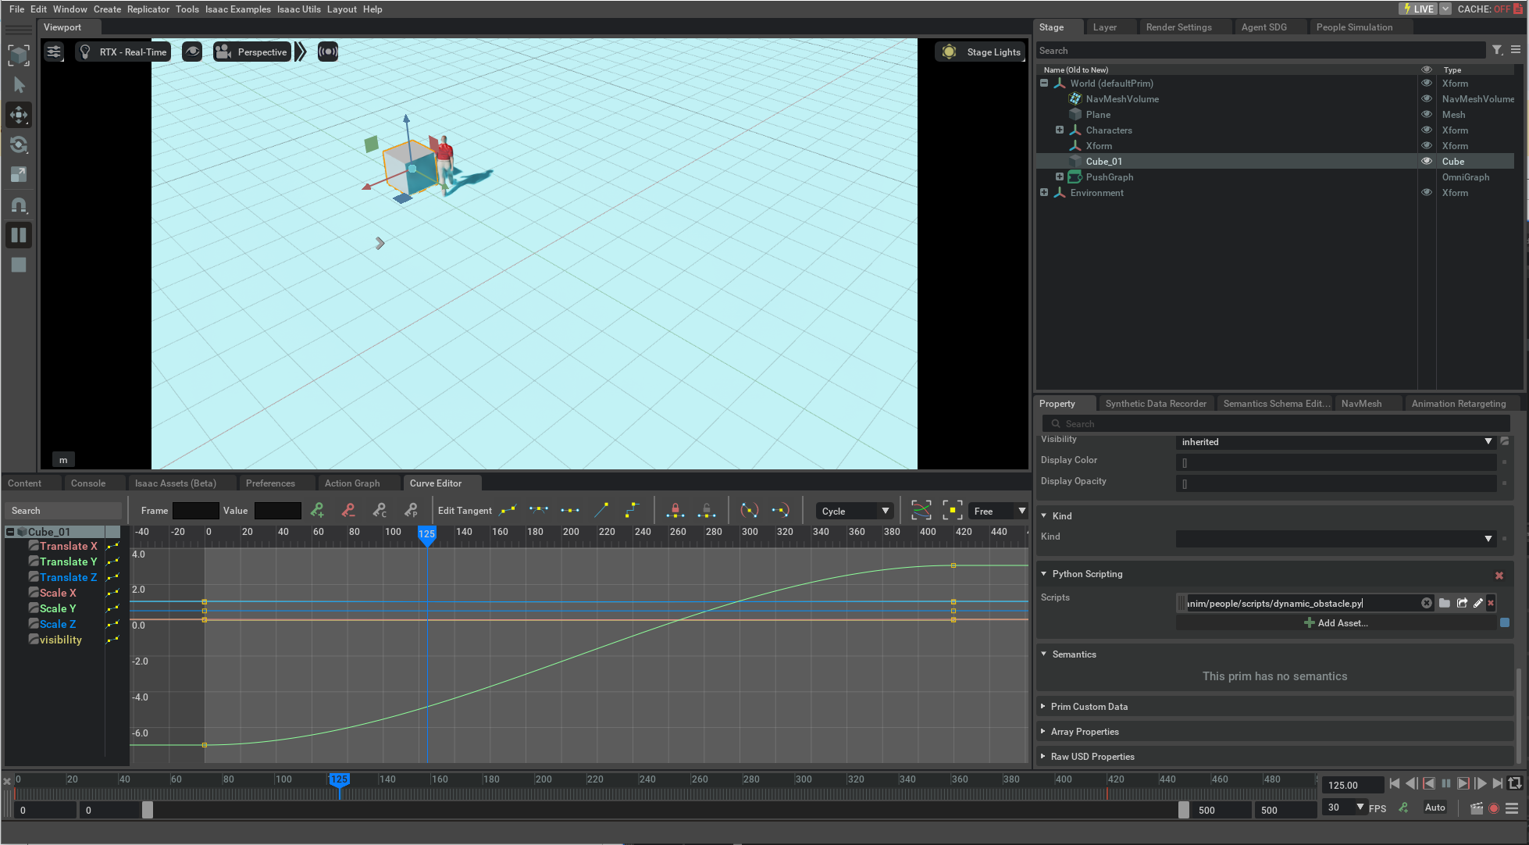The height and width of the screenshot is (845, 1529).
Task: Toggle LIVE session button
Action: coord(1418,9)
